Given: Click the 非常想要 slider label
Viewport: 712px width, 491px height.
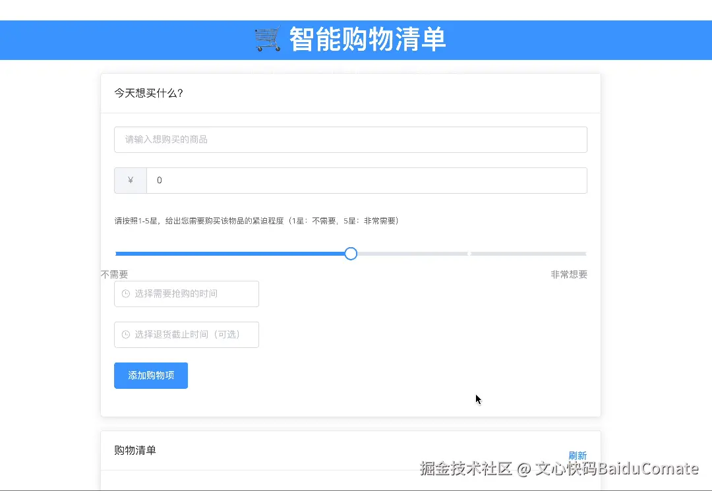Looking at the screenshot, I should (x=569, y=275).
